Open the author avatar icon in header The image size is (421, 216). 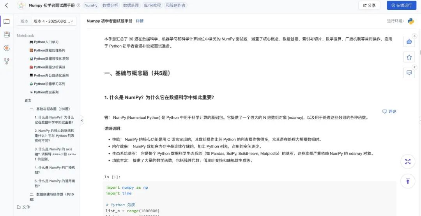click(21, 5)
